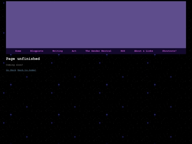Open the Home nav link

tap(18, 51)
